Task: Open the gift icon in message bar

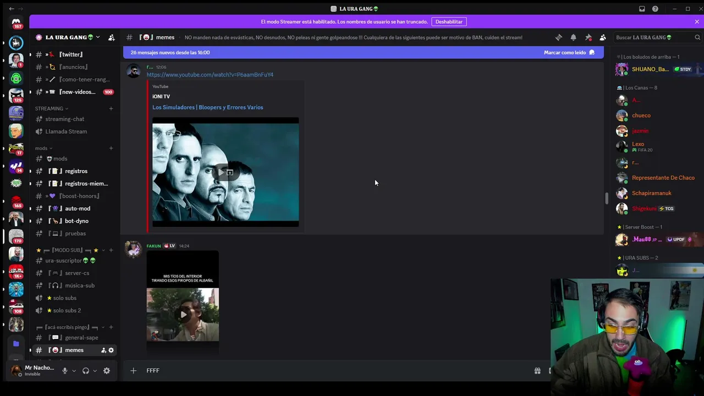Action: pyautogui.click(x=537, y=371)
